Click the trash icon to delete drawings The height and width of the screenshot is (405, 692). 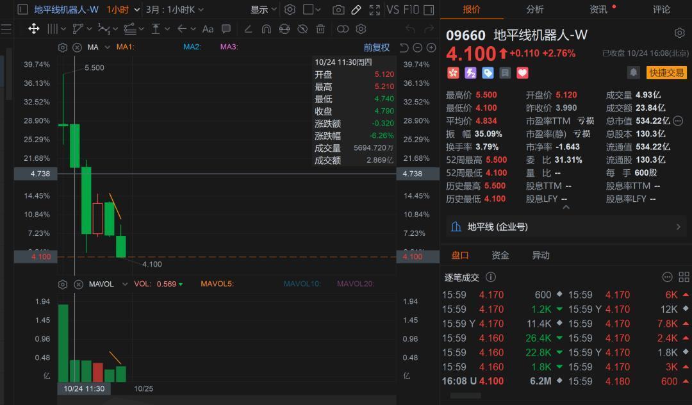coord(320,29)
